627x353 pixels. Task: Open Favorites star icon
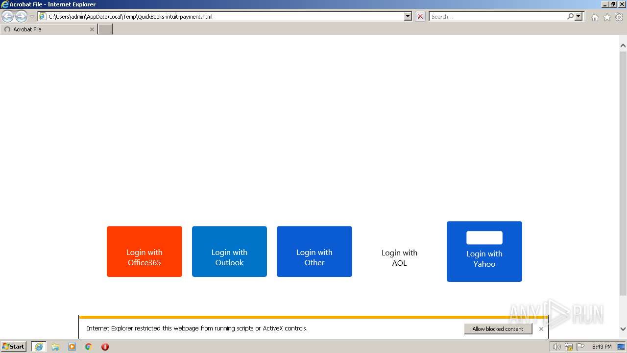tap(607, 17)
